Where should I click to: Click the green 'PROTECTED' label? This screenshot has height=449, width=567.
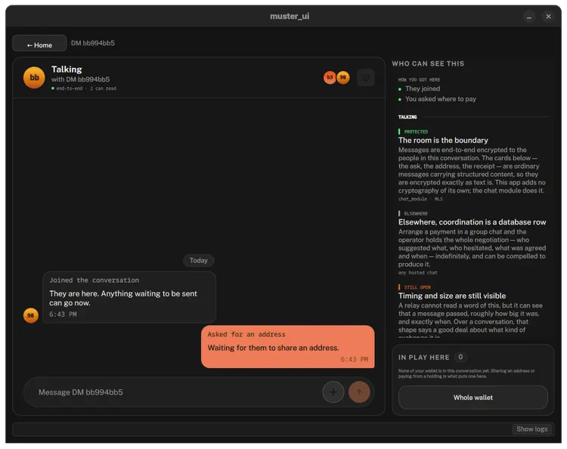(416, 132)
